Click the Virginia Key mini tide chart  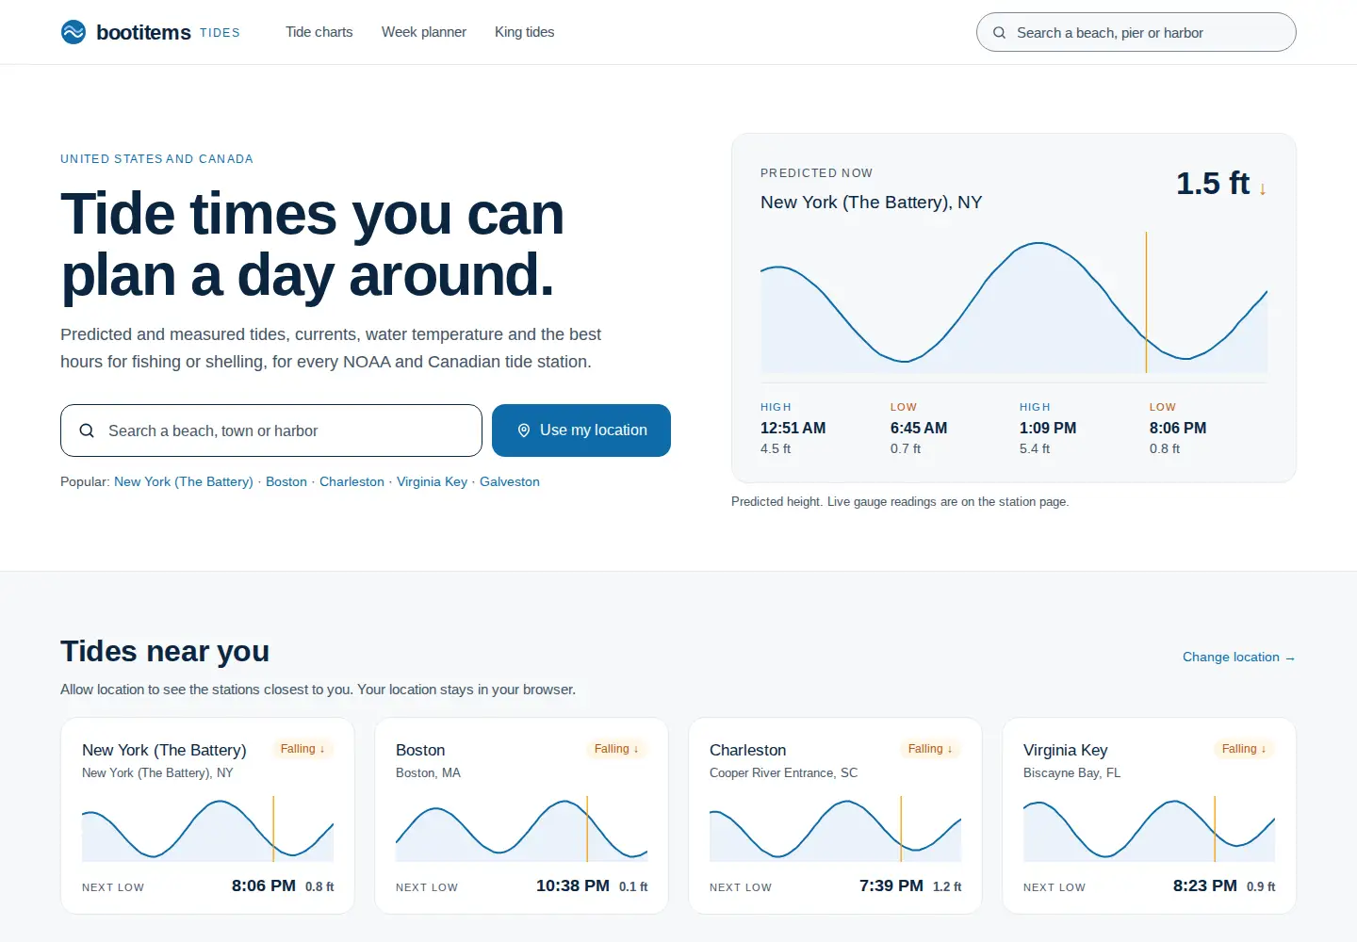point(1149,829)
